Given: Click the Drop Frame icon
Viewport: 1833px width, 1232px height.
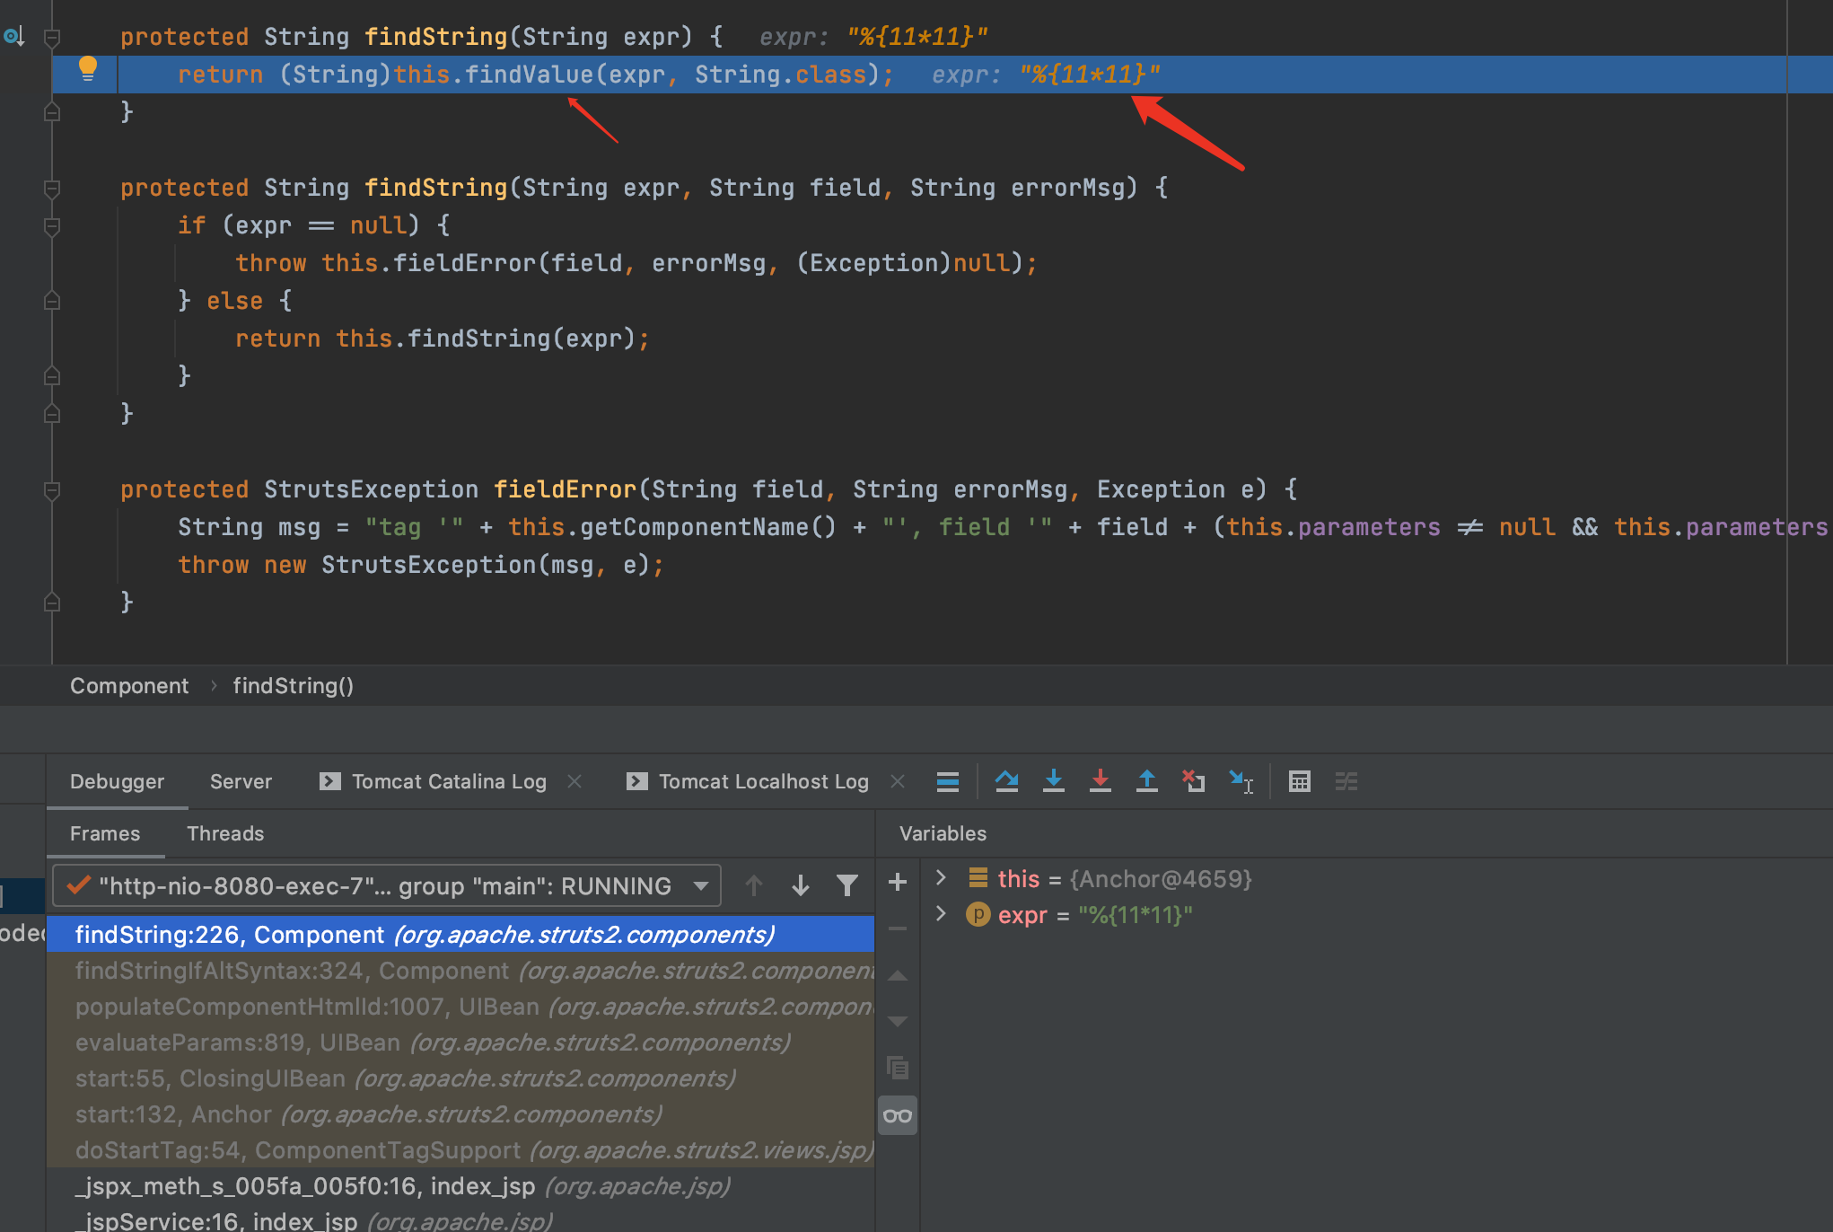Looking at the screenshot, I should pyautogui.click(x=1193, y=781).
